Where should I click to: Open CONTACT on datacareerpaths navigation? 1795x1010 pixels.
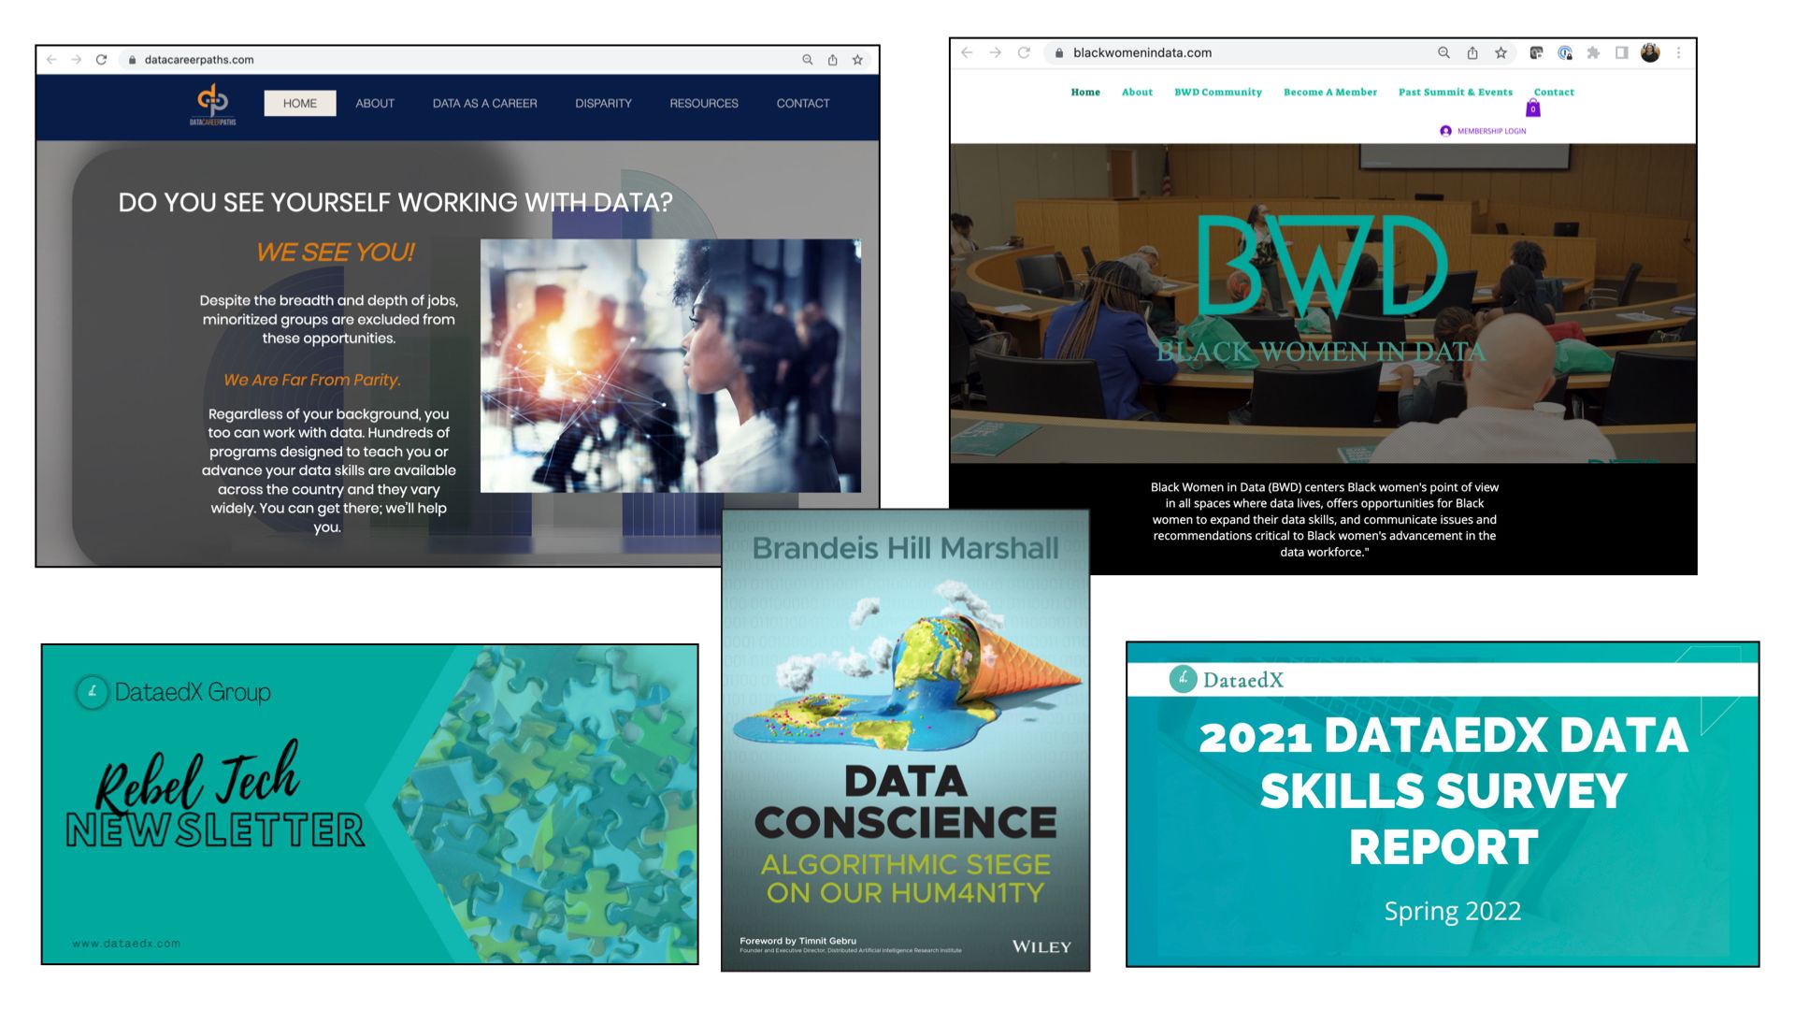pos(803,104)
